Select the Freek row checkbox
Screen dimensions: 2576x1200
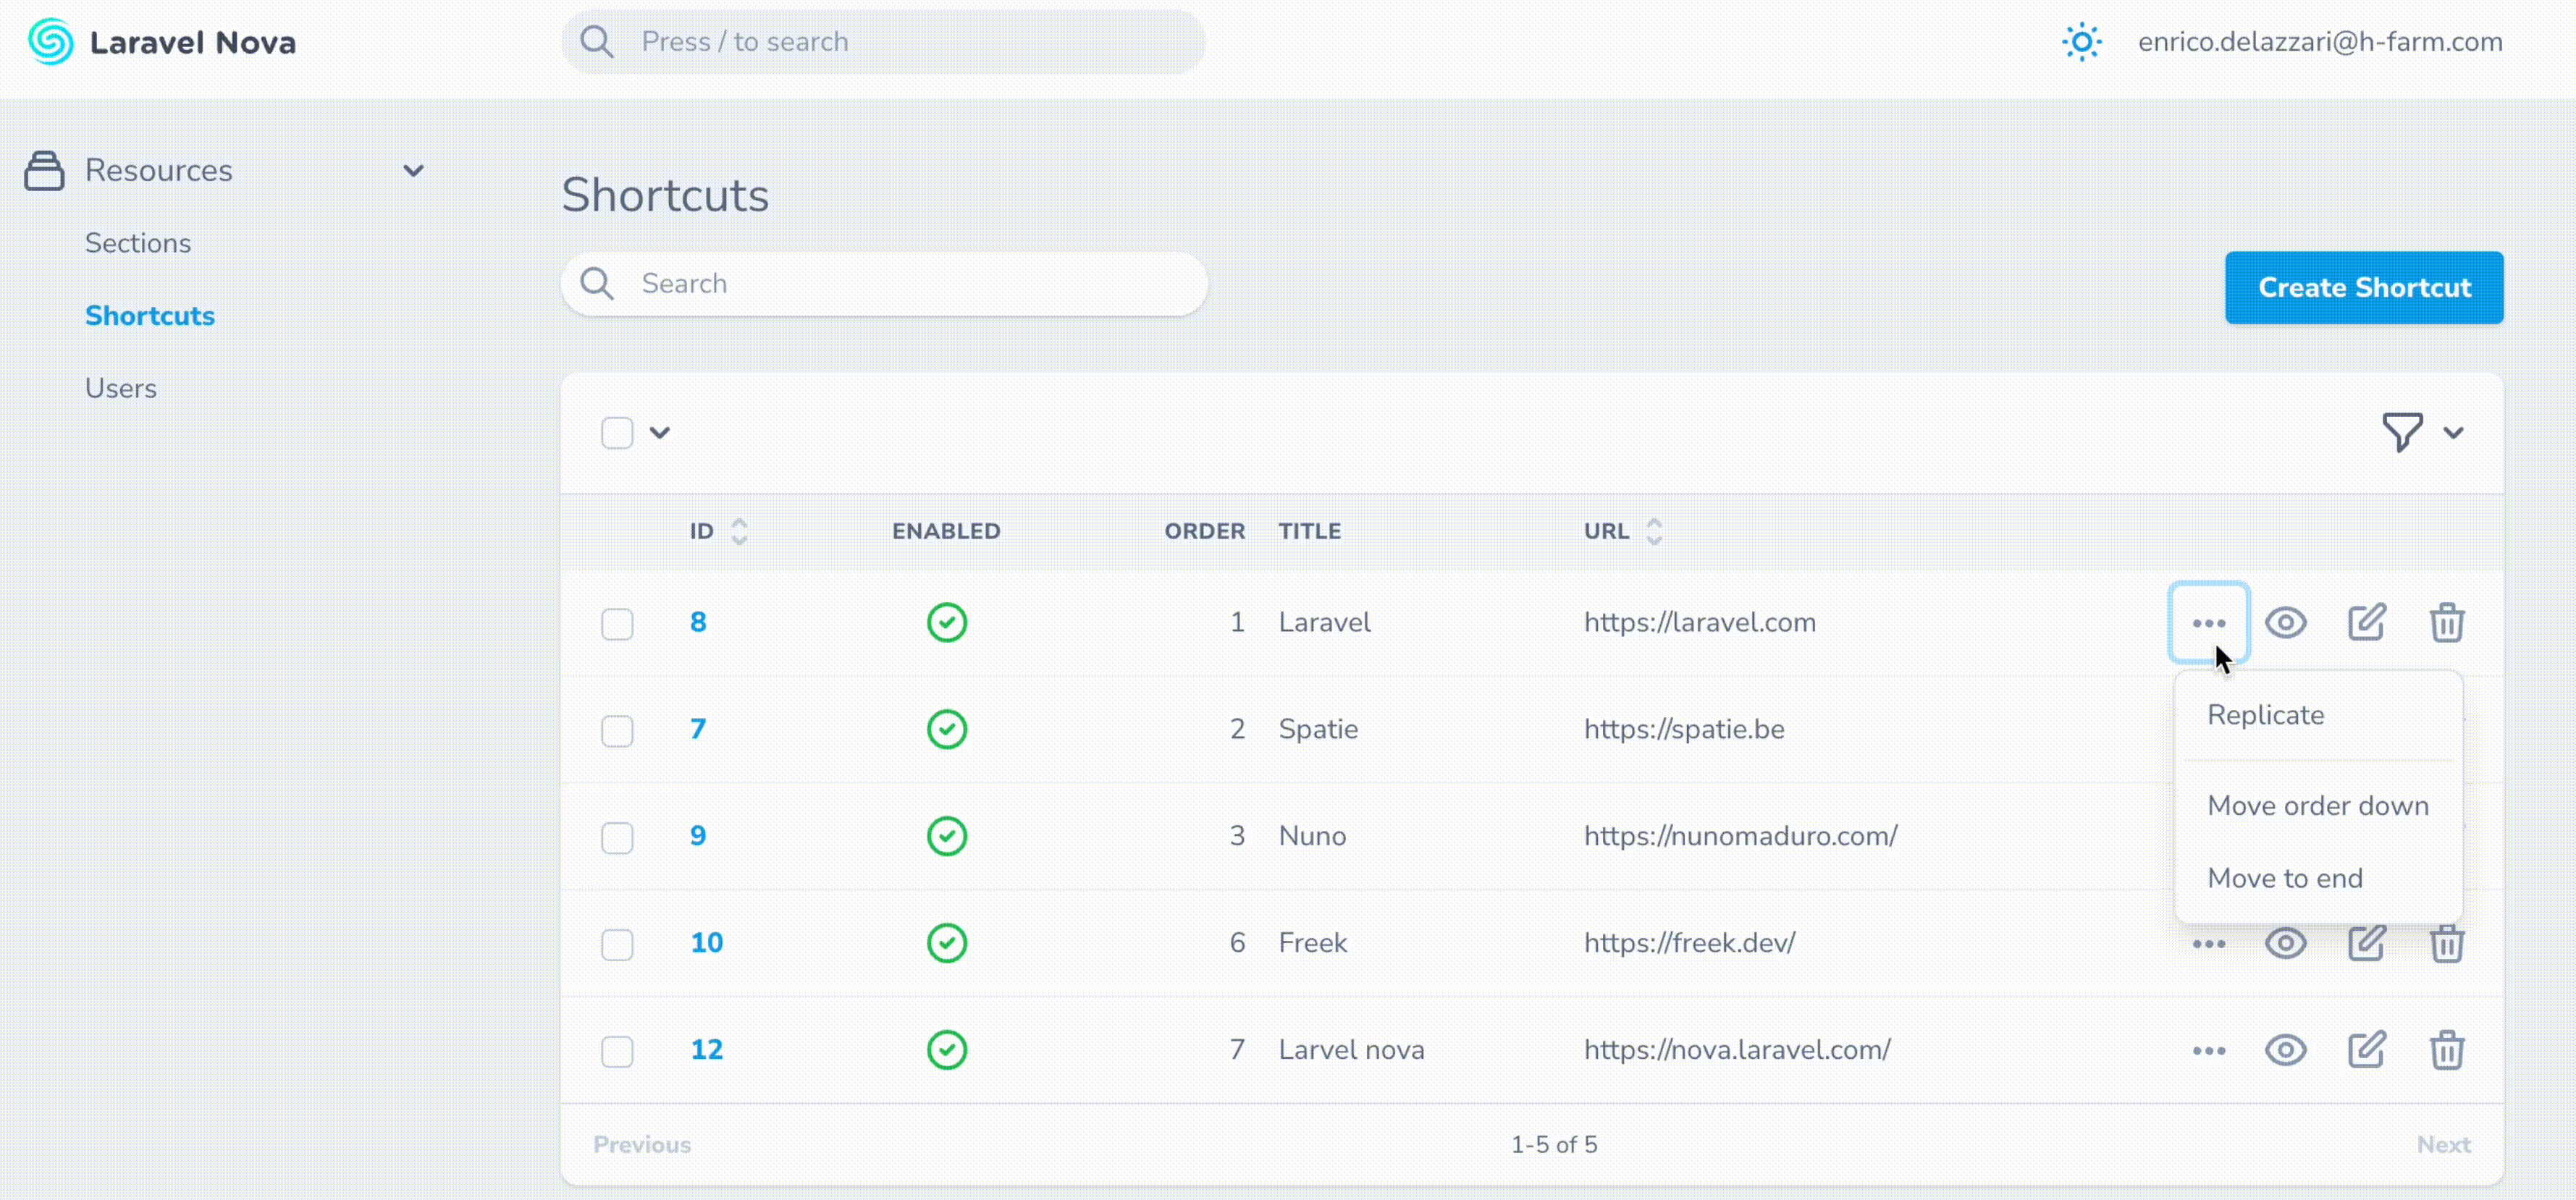(617, 945)
